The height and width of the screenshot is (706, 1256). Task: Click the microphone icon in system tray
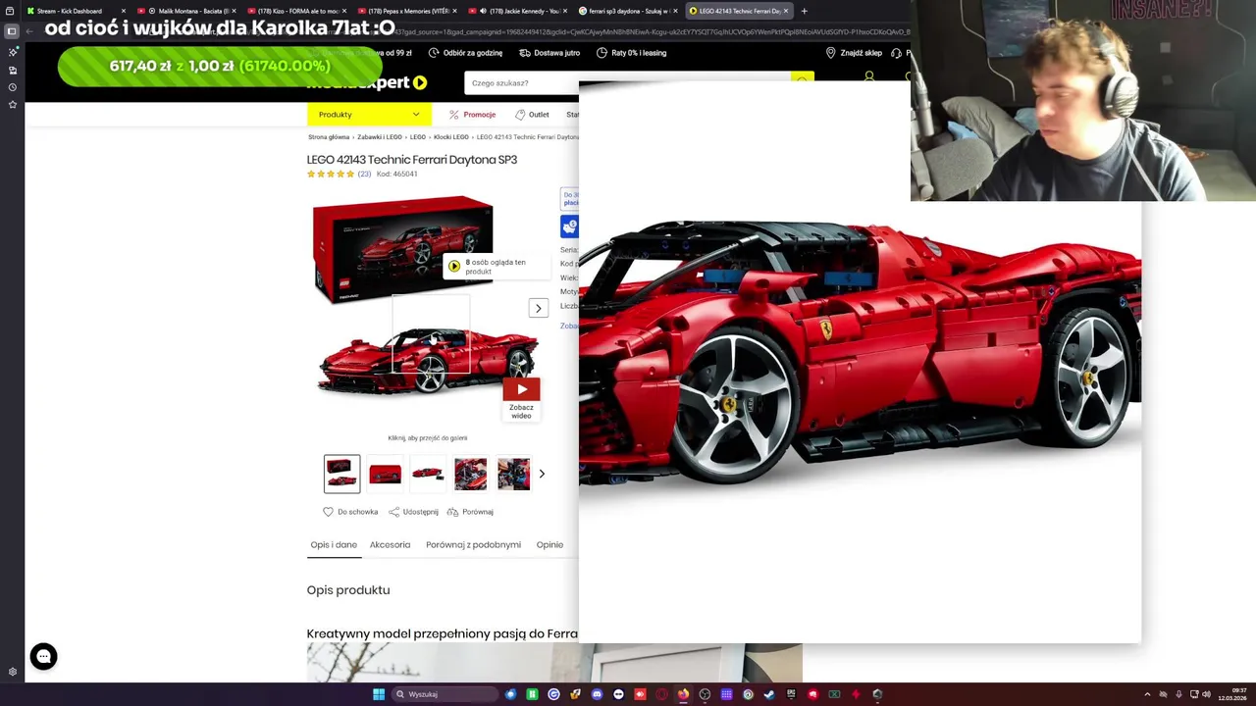1178,694
